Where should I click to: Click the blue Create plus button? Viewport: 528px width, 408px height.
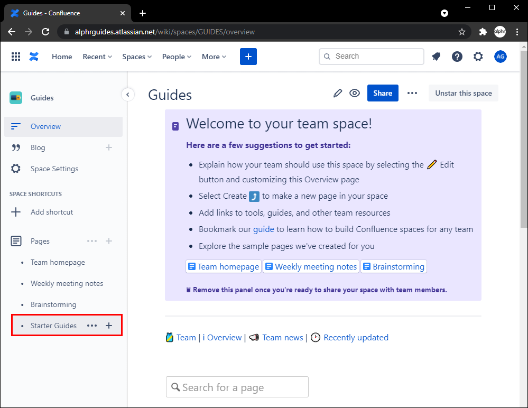pos(248,57)
